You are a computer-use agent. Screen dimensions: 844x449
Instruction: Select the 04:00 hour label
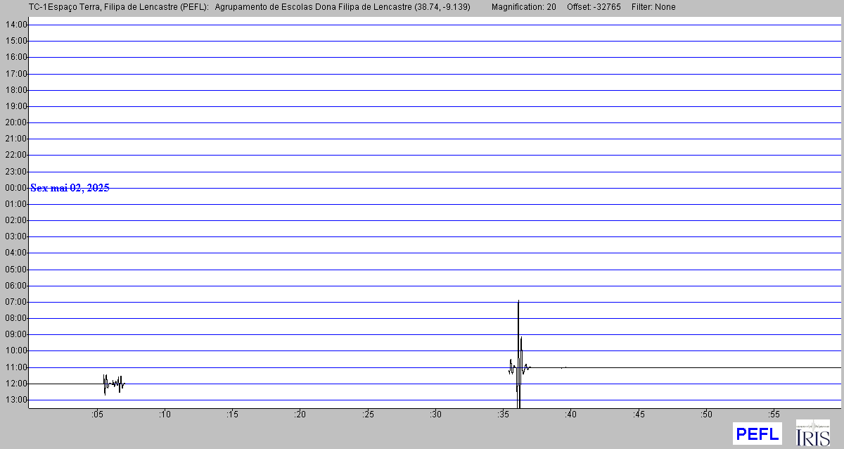[15, 253]
